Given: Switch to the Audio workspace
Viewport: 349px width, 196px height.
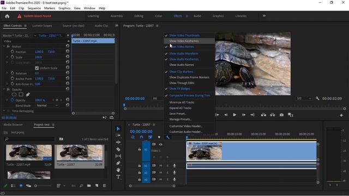Looking at the screenshot, I should [197, 16].
